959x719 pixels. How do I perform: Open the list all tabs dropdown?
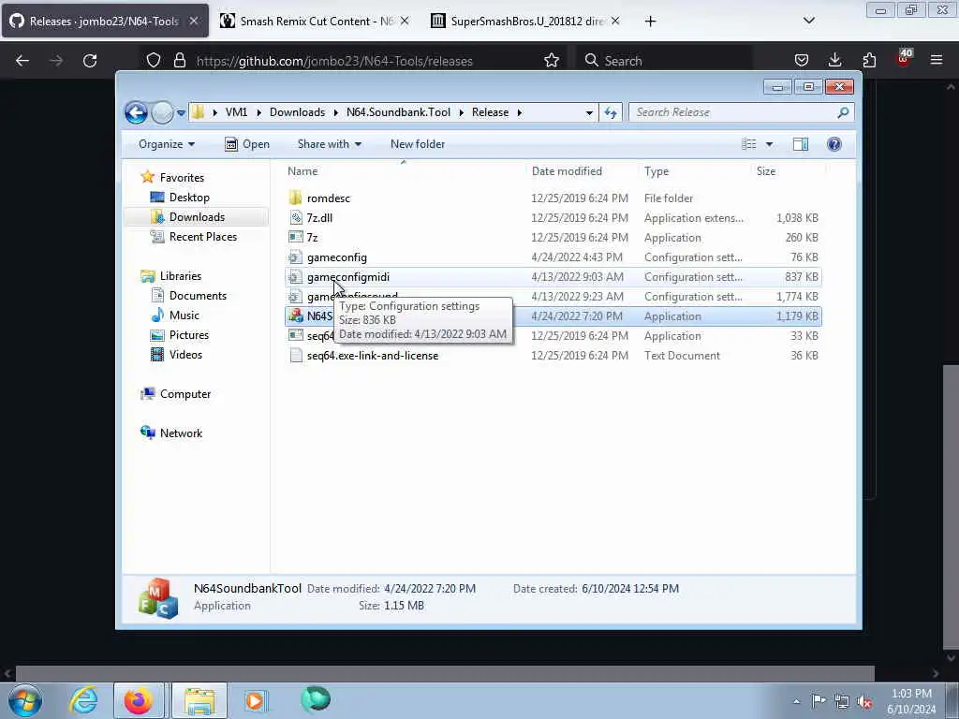point(808,22)
